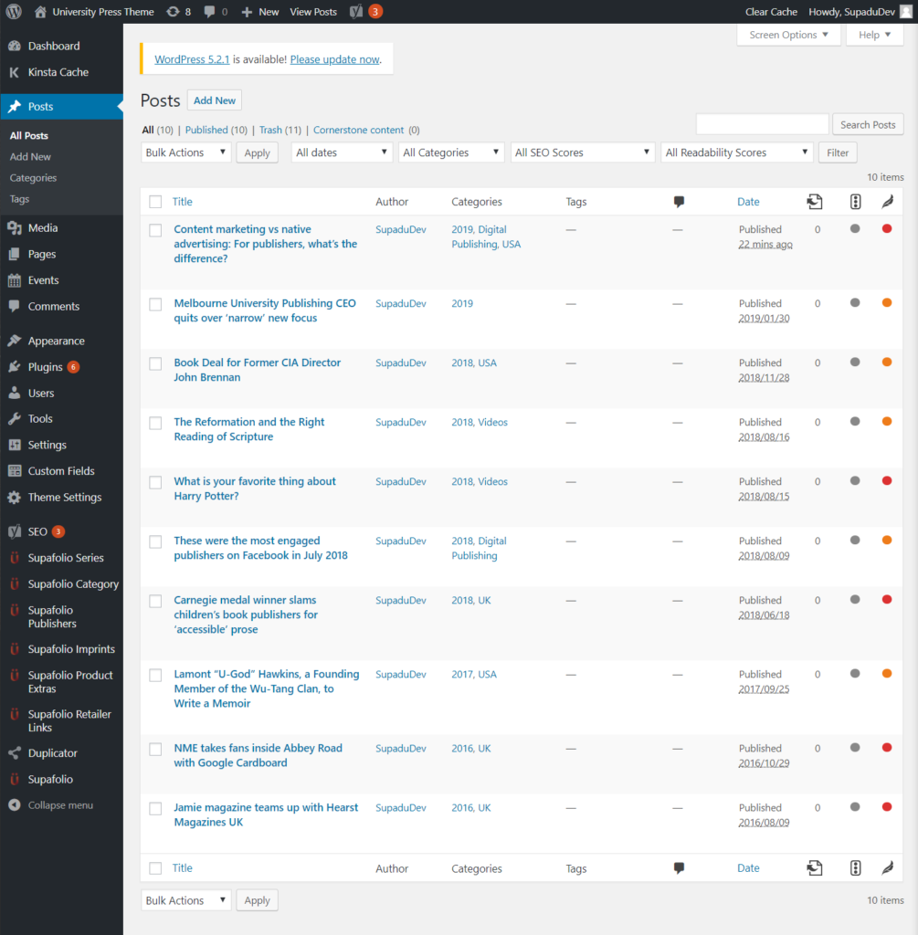
Task: Open the top Bulk Actions dropdown
Action: [186, 152]
